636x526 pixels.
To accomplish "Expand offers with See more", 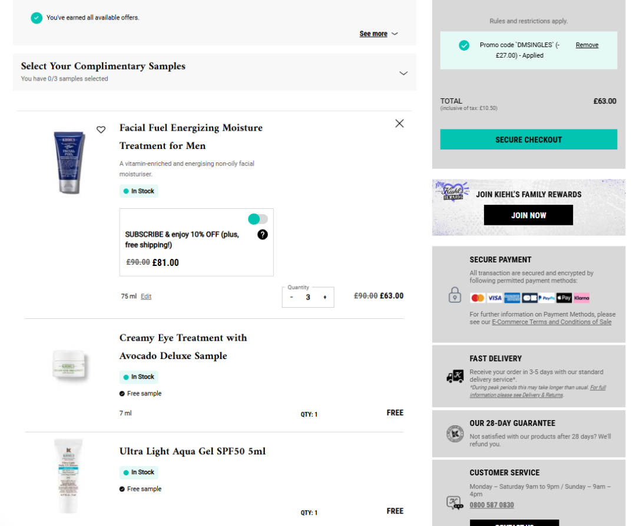I will pos(379,34).
